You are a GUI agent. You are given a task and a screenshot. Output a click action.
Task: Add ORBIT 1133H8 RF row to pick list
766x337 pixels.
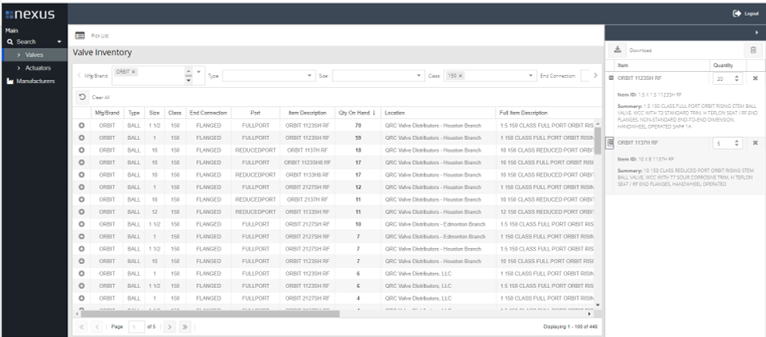82,175
